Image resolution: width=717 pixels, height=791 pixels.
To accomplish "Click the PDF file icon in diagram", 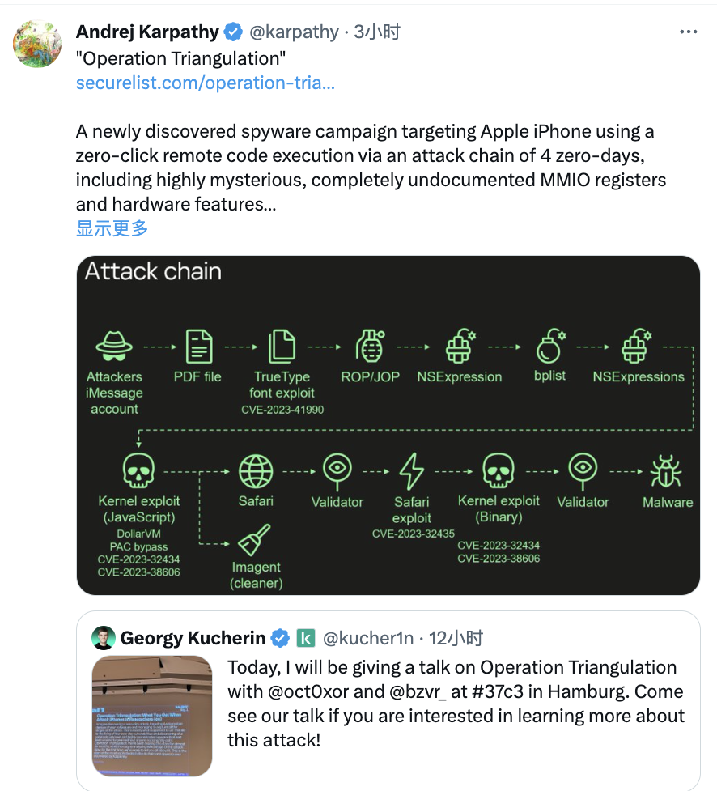I will [x=198, y=347].
